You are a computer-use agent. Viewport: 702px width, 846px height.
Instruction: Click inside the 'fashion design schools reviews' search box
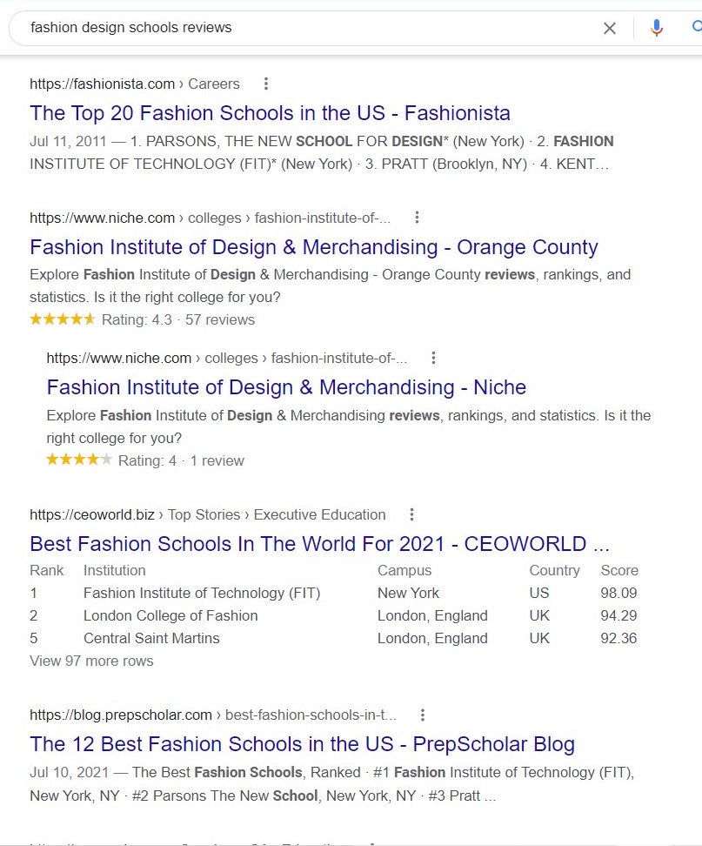(302, 28)
